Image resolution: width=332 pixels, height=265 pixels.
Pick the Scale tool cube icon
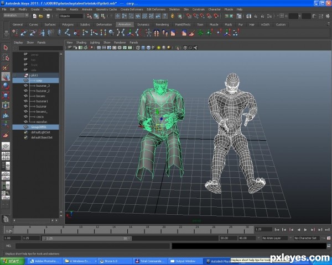(6, 96)
